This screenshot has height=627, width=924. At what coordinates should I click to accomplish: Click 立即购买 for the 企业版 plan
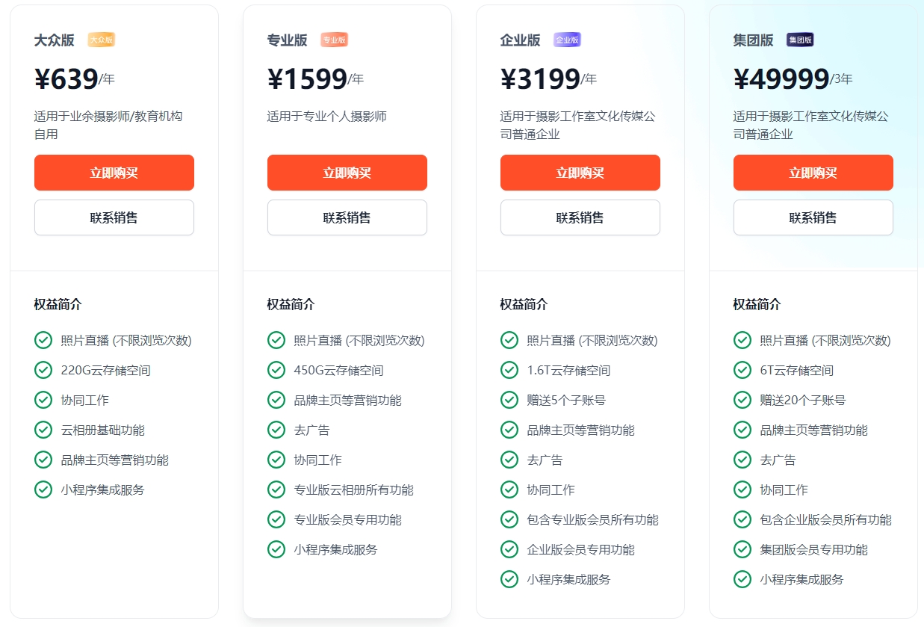tap(580, 173)
